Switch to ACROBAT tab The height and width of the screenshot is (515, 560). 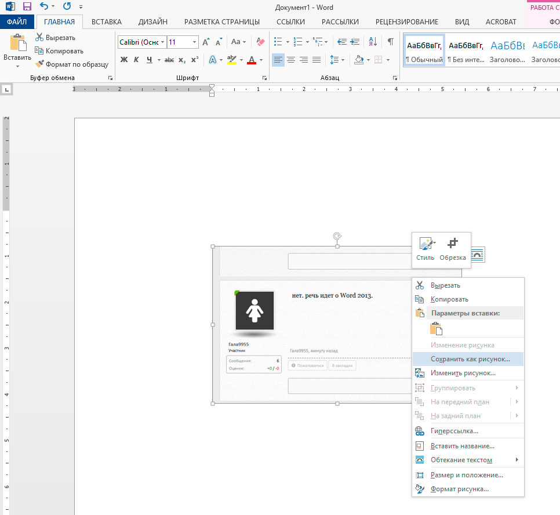(x=501, y=22)
